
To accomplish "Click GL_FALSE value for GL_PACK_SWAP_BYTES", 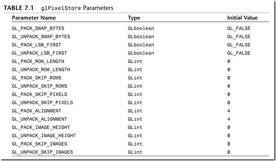I will 239,28.
